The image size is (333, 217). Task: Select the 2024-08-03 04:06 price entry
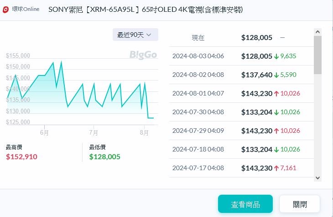coord(241,56)
